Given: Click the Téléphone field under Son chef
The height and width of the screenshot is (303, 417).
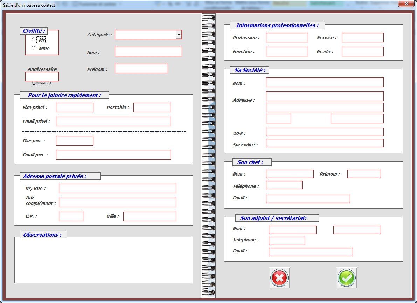Looking at the screenshot, I should 284,185.
